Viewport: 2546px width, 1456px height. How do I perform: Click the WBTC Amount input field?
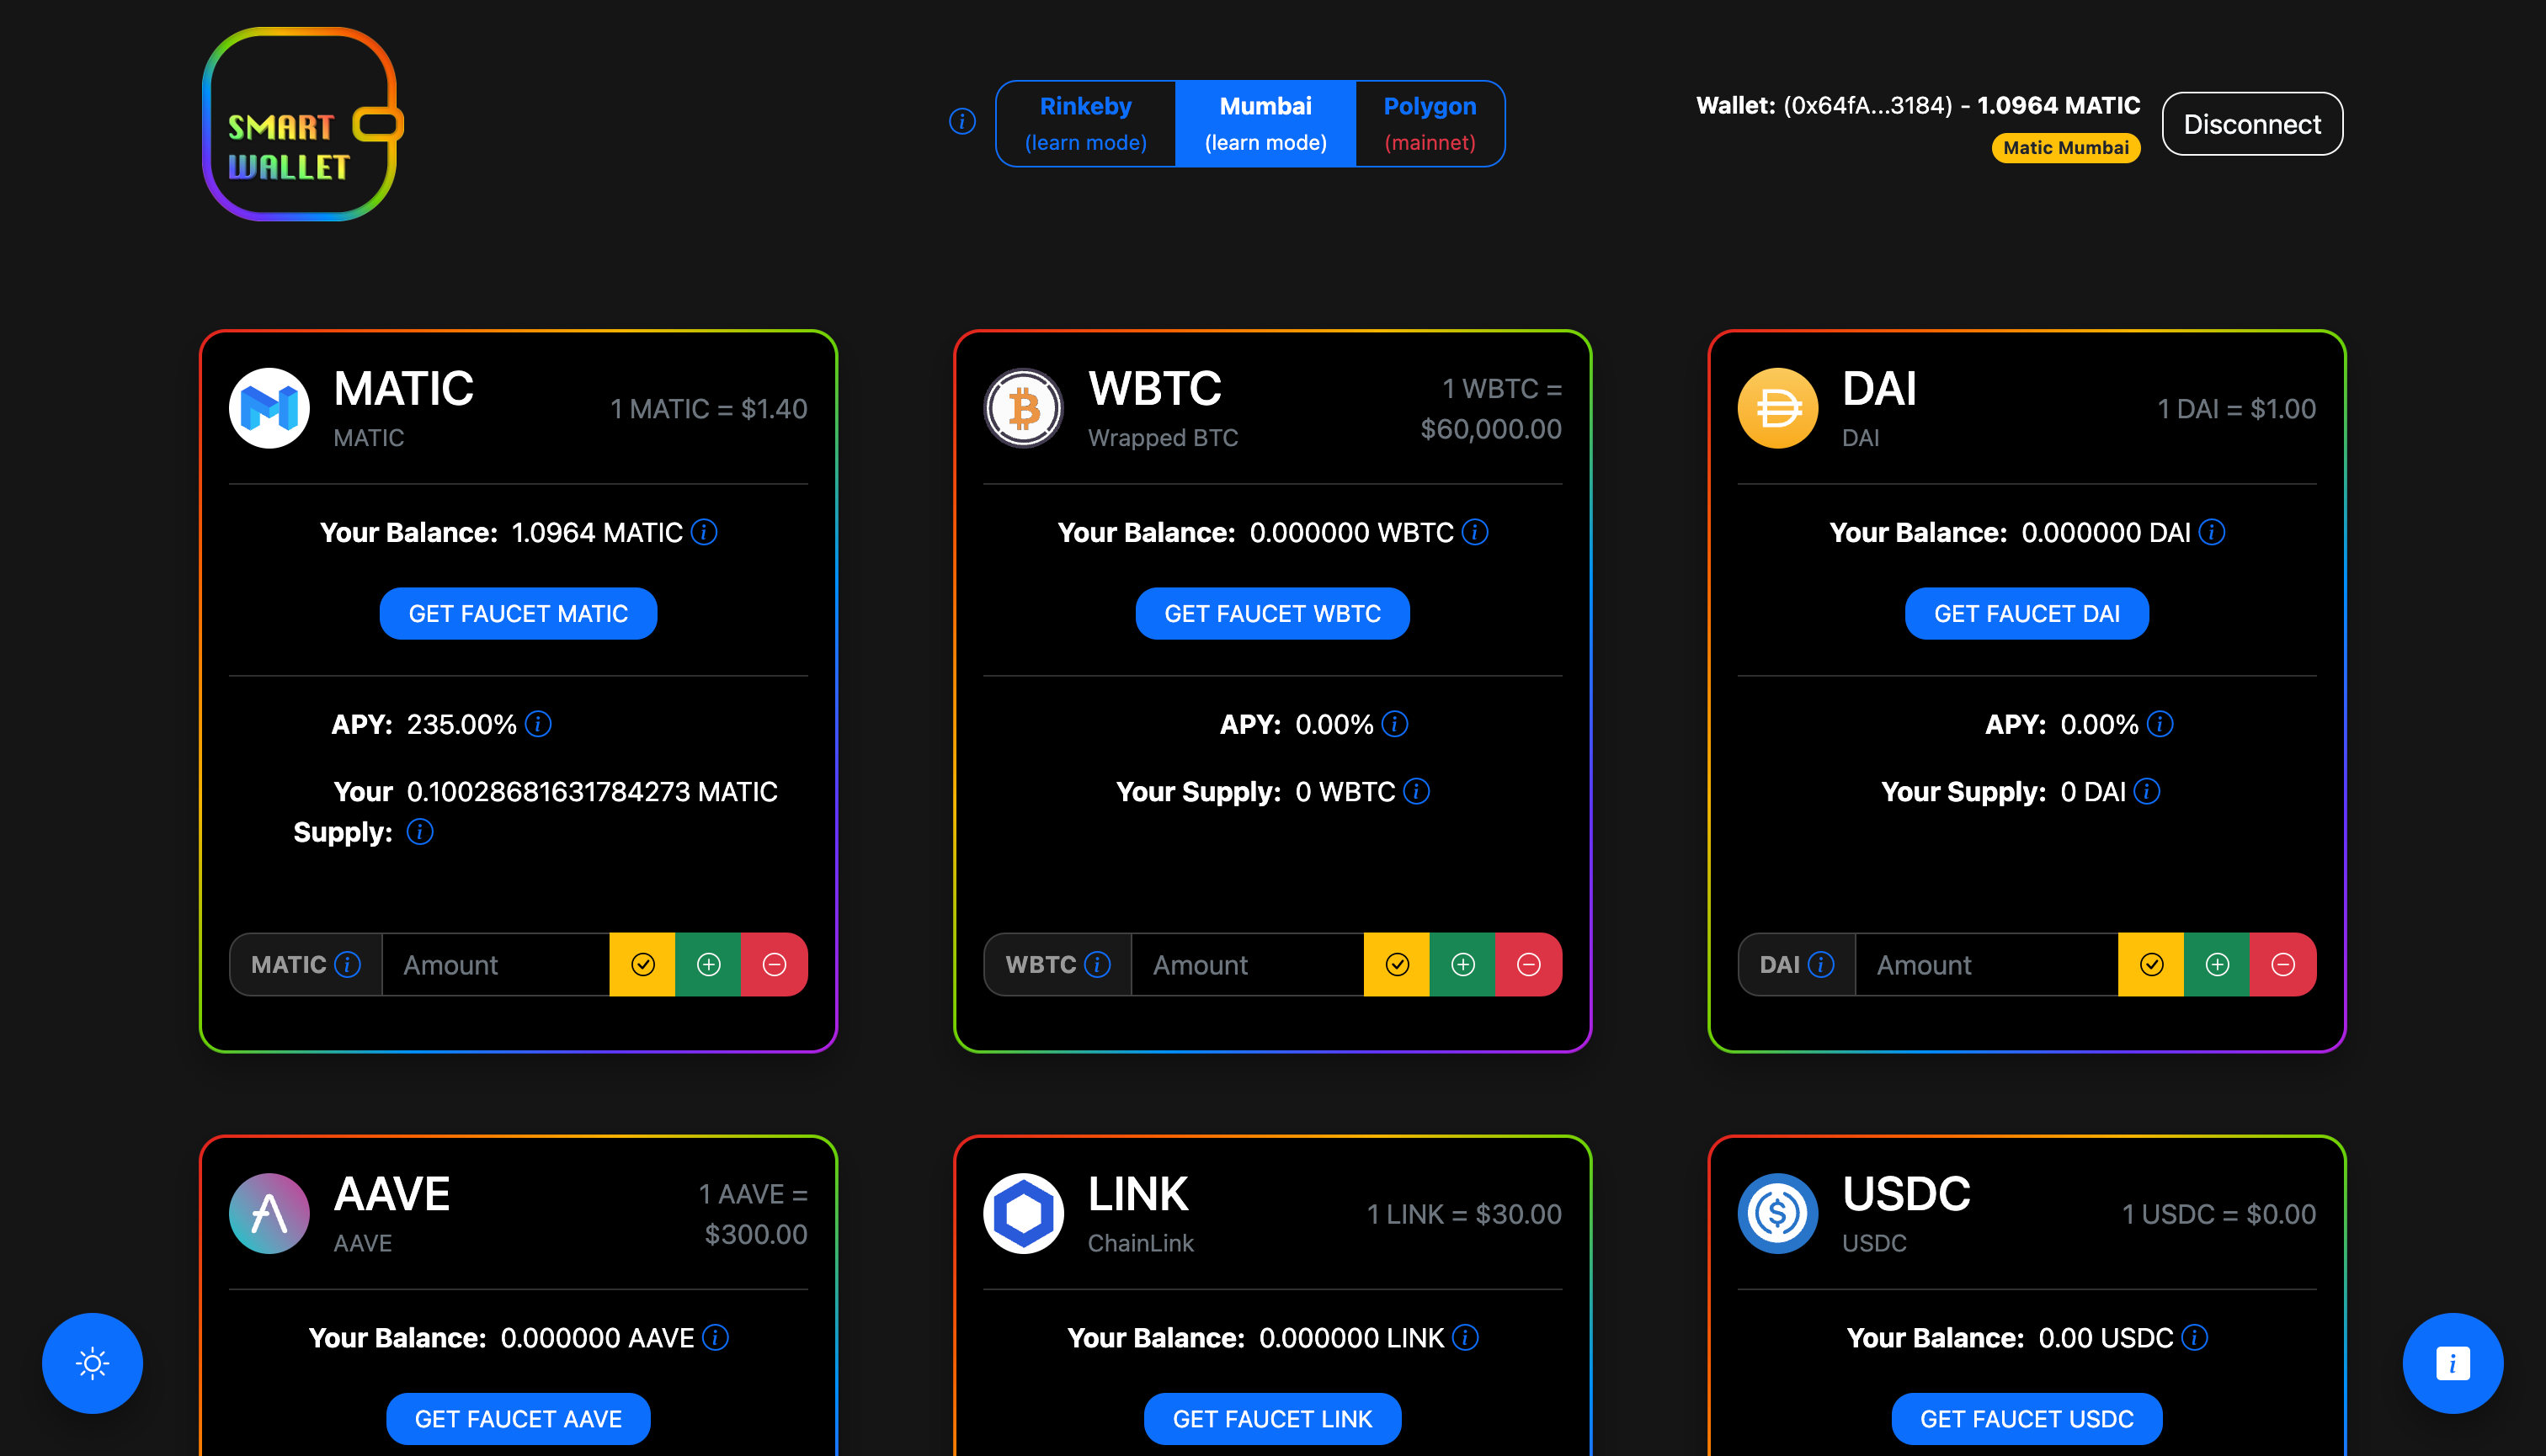tap(1247, 964)
